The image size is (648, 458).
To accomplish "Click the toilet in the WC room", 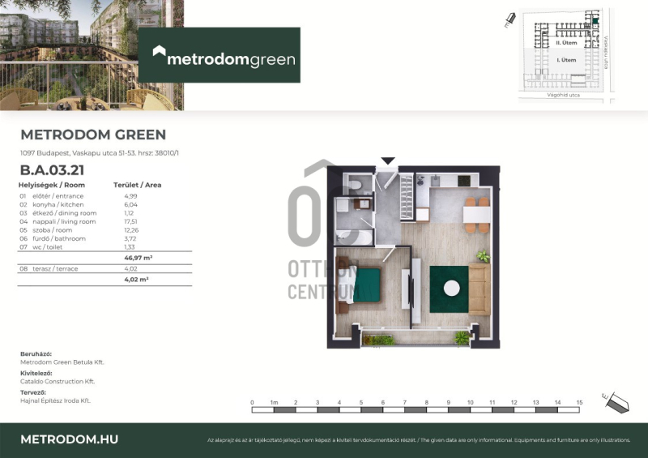I will [356, 185].
